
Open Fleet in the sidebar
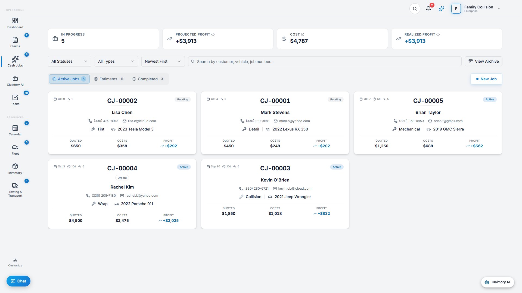(x=15, y=149)
